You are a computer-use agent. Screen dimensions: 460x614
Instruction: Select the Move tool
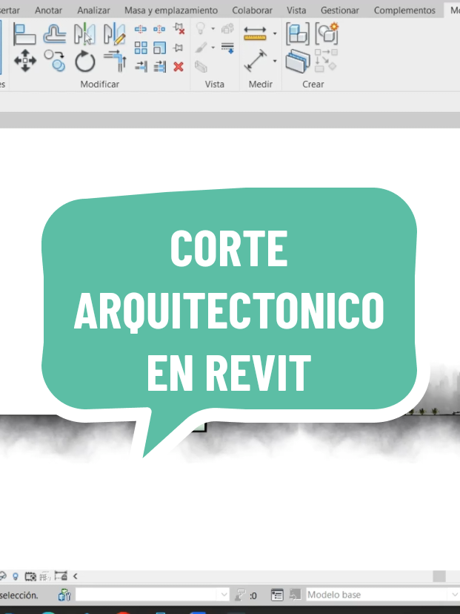tap(25, 61)
